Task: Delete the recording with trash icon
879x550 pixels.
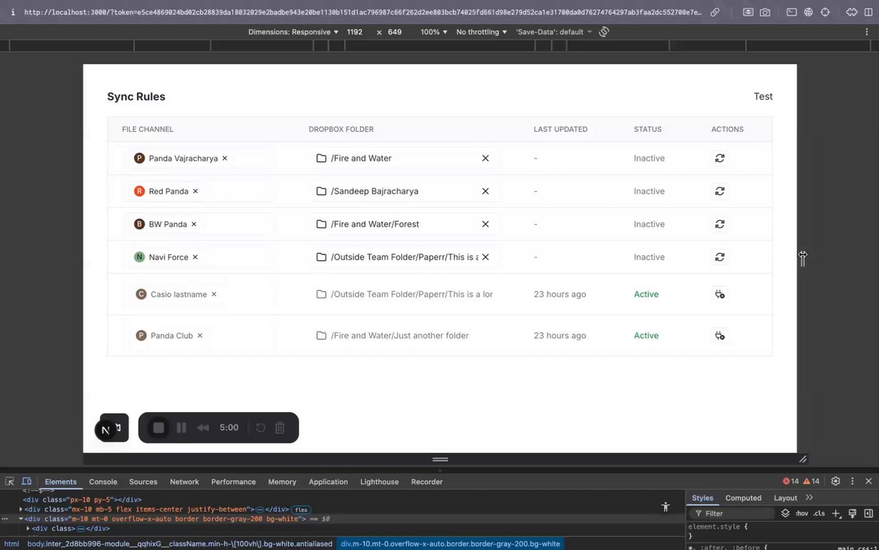Action: pos(280,428)
